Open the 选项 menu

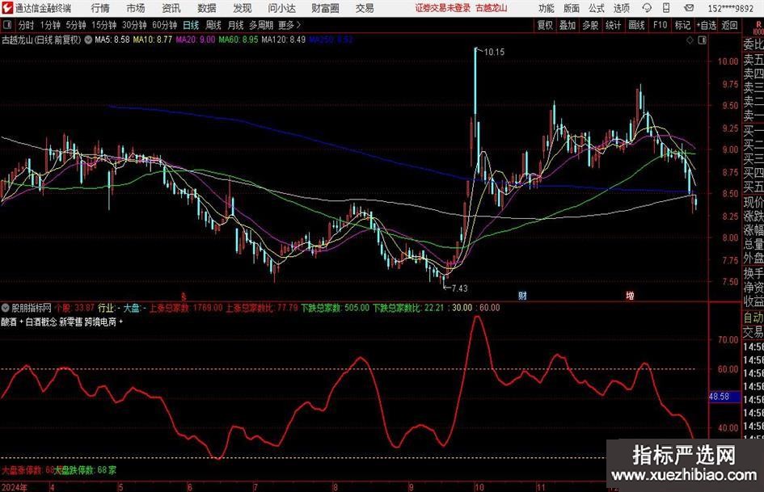pyautogui.click(x=621, y=8)
